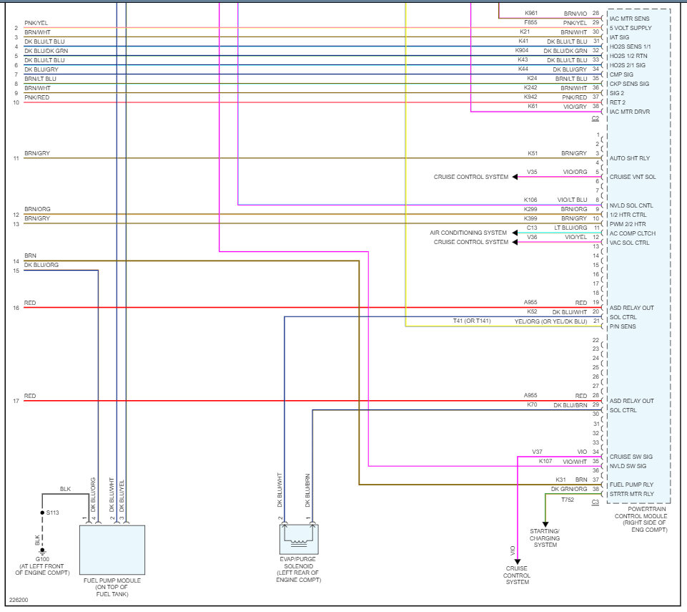Viewport: 687px width, 612px height.
Task: Click the 'CRUISE VNT SOL' label
Action: coord(633,177)
